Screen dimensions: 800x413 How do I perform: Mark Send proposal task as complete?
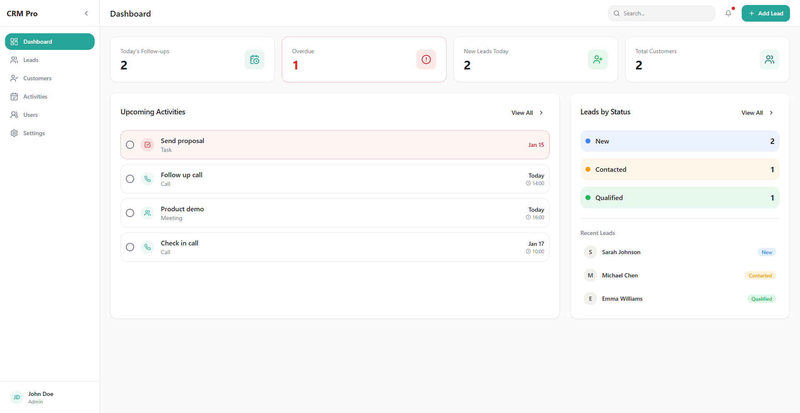pos(130,145)
